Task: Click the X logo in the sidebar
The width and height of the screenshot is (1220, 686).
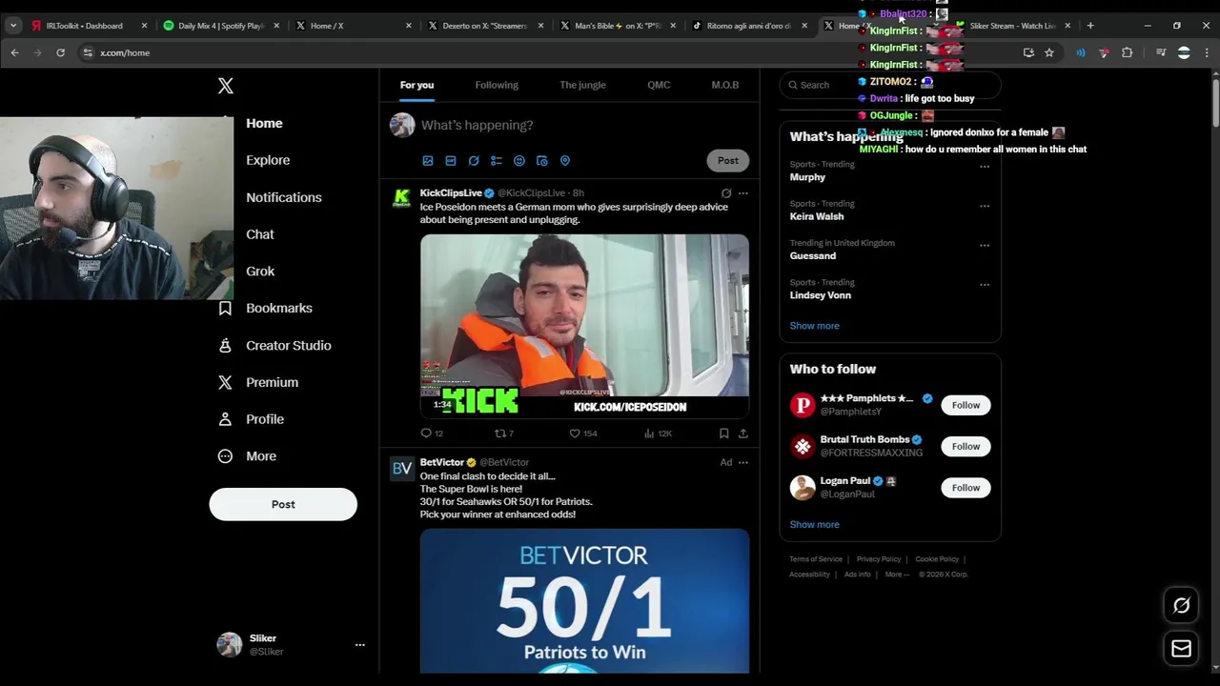Action: 226,86
